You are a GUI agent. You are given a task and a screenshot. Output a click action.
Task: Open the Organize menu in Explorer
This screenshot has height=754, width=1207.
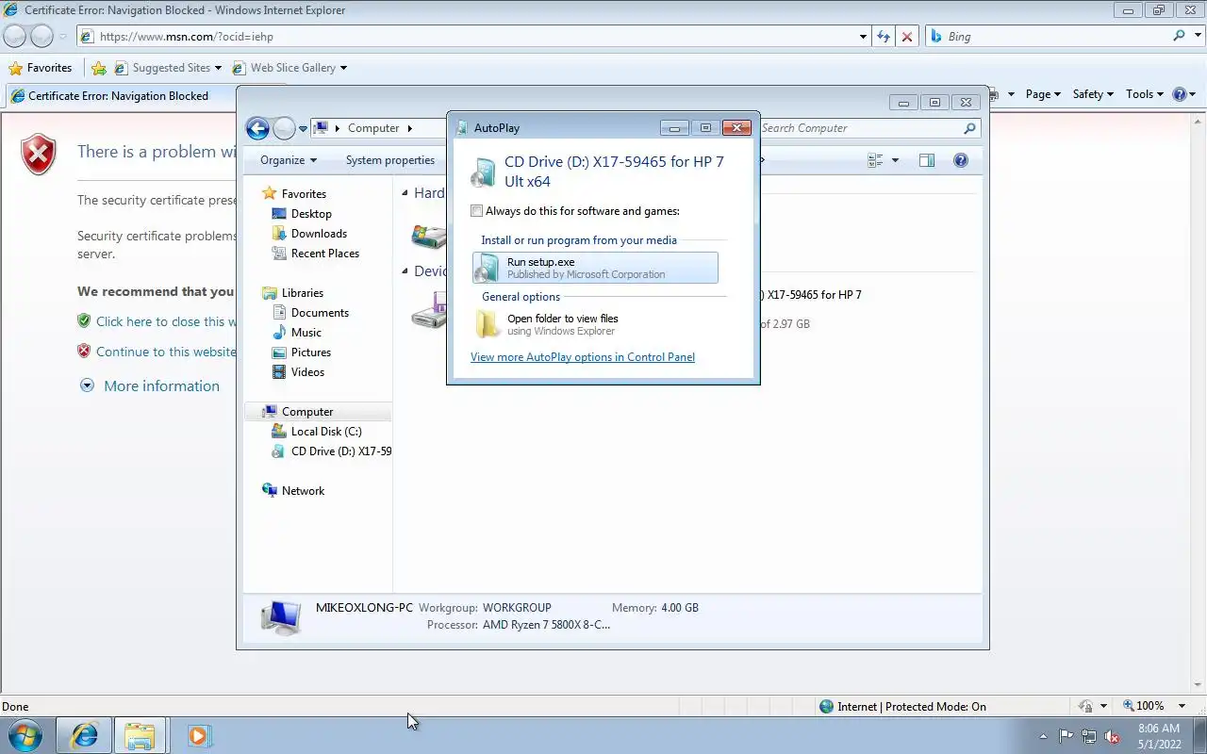(x=289, y=160)
